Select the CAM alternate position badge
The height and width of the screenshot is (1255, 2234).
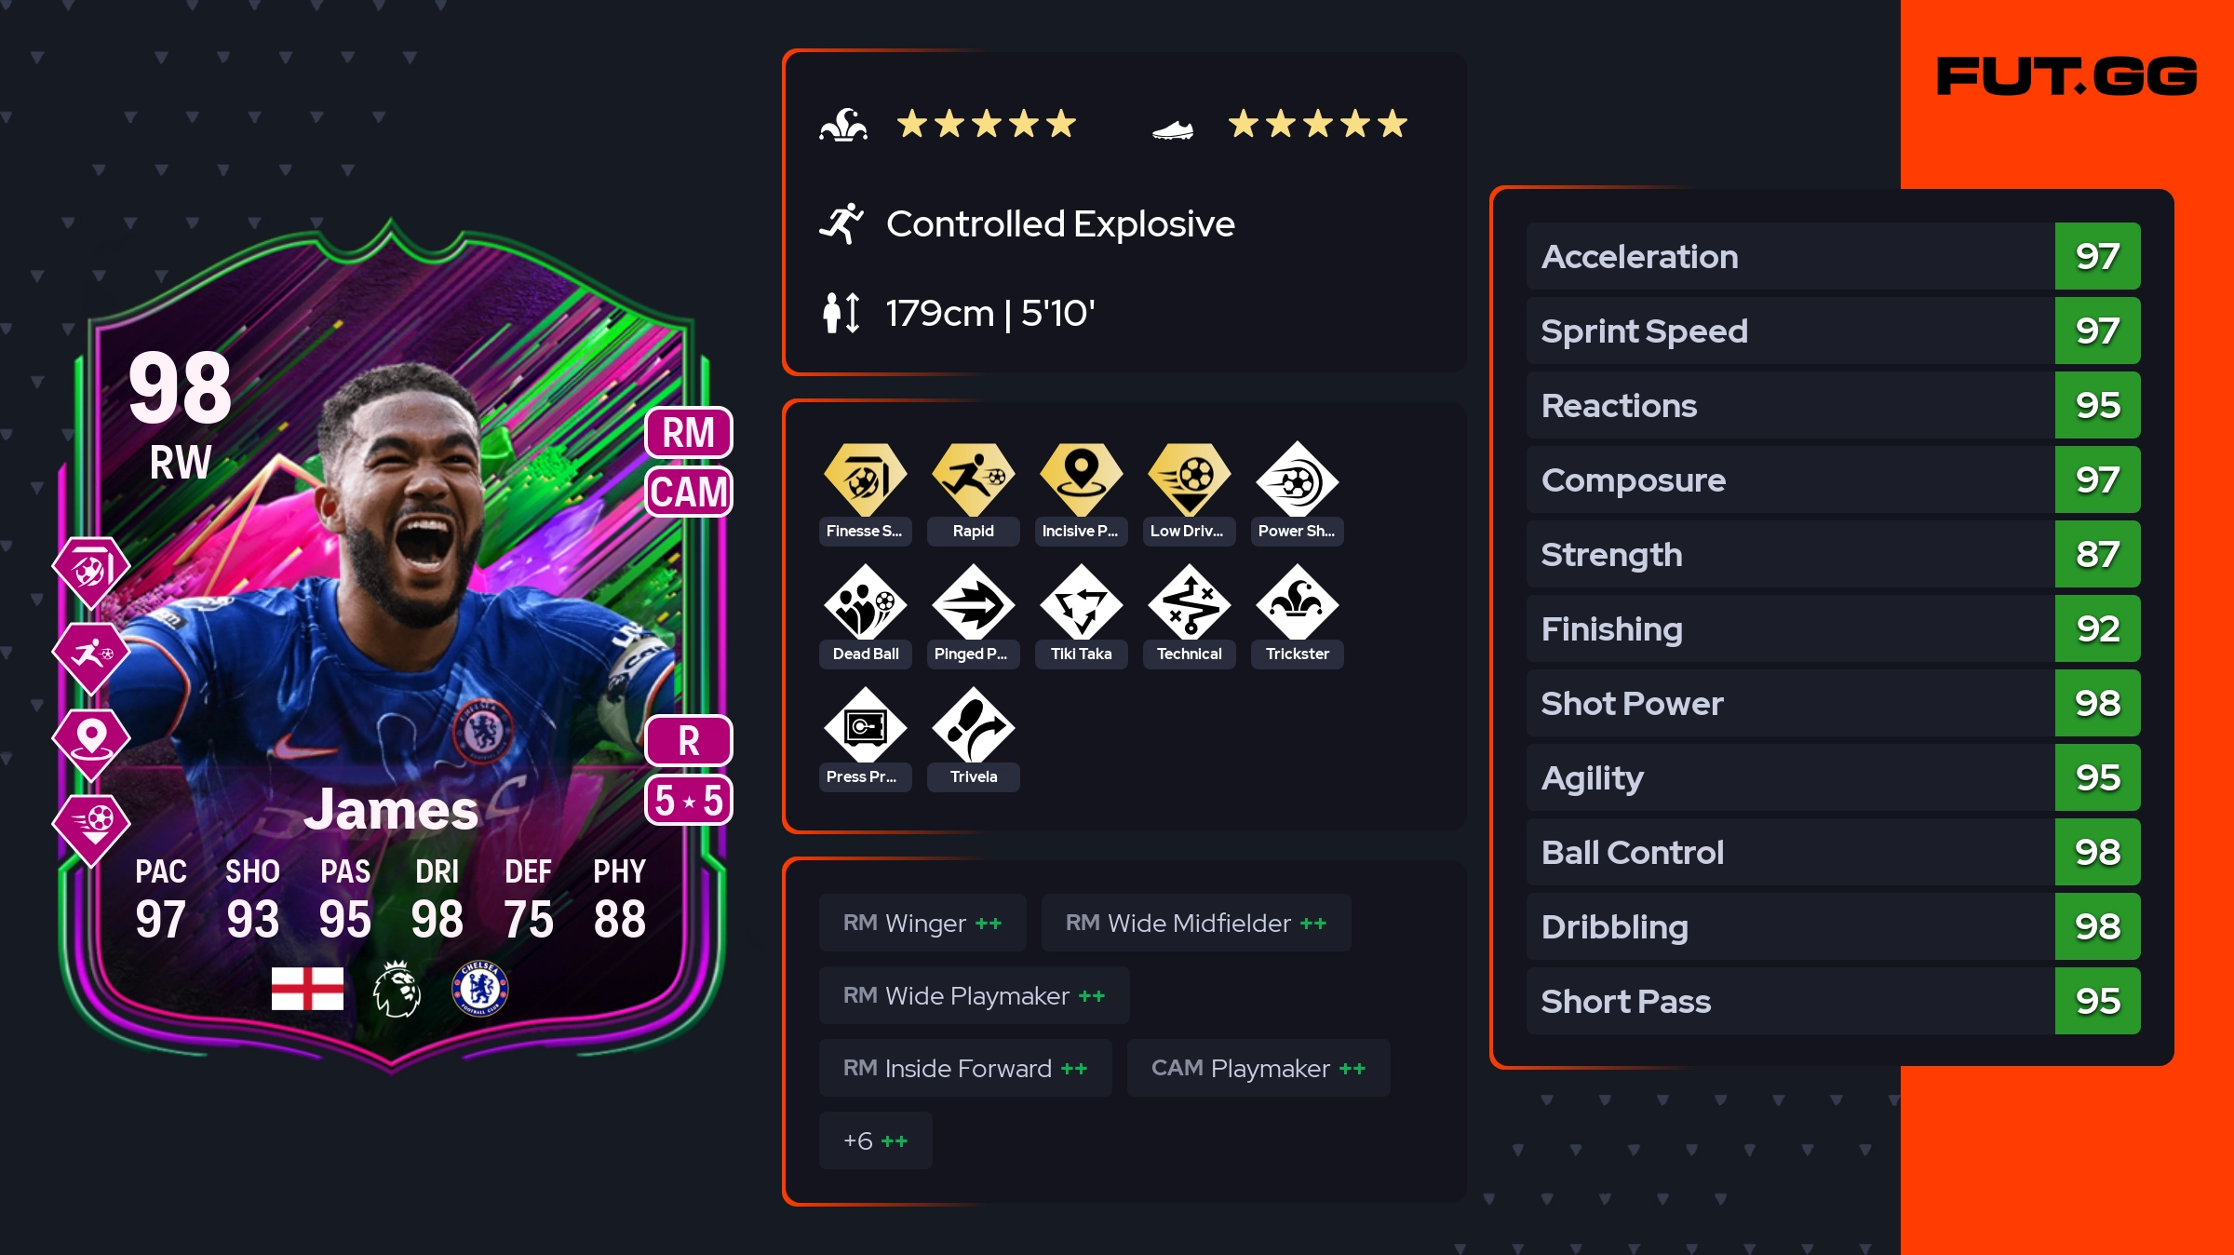(689, 492)
